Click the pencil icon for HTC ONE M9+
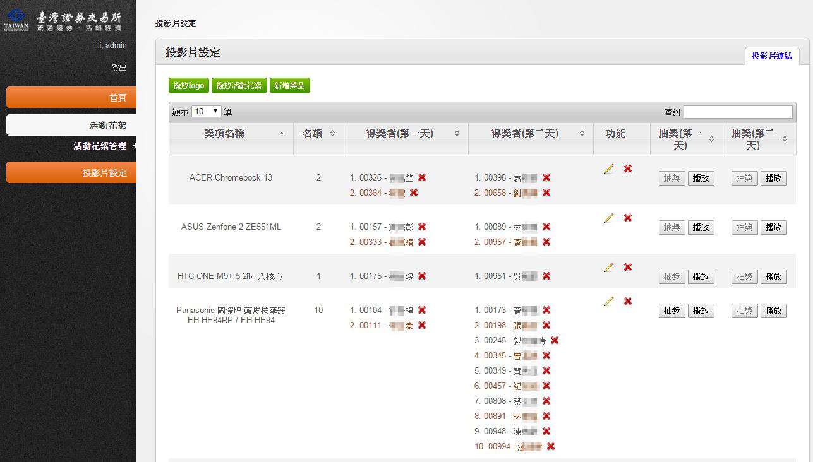Image resolution: width=813 pixels, height=462 pixels. (608, 267)
